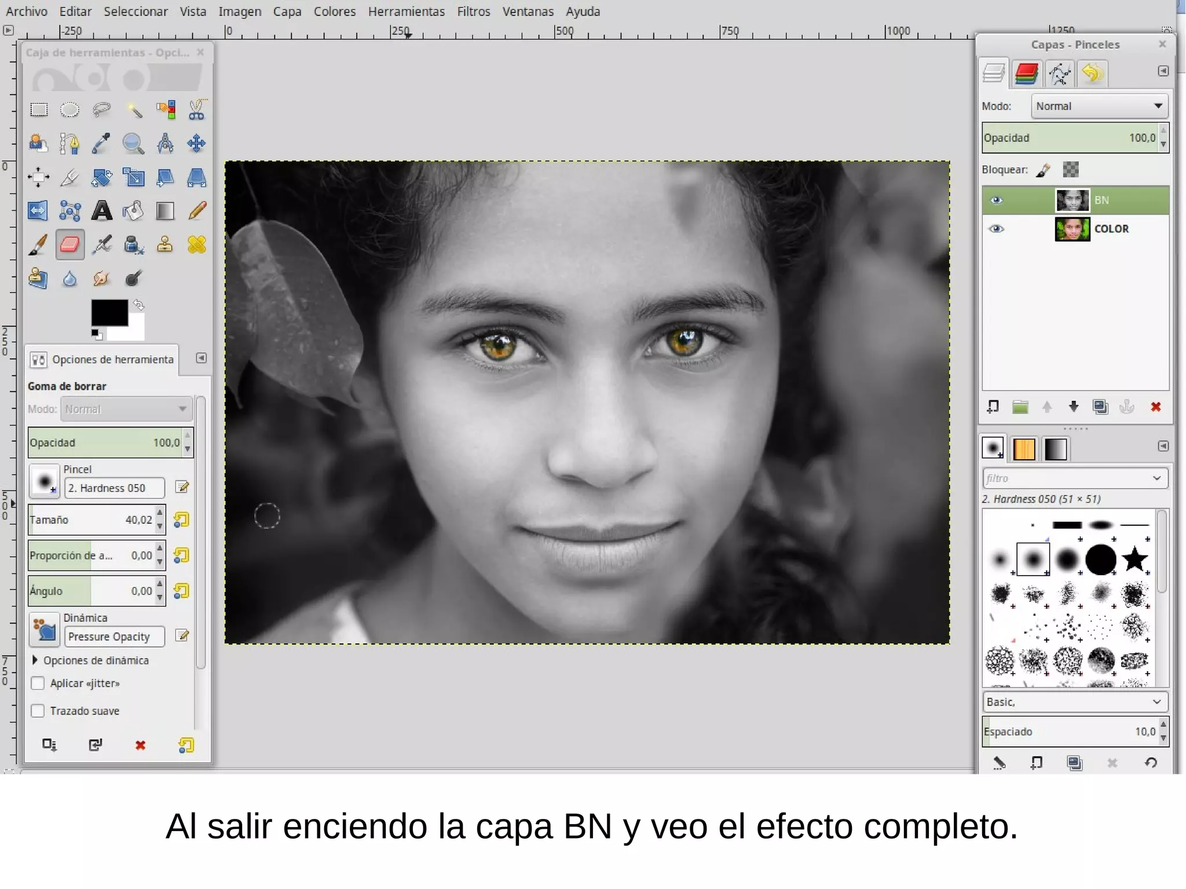Open the Colores menu

pos(335,12)
